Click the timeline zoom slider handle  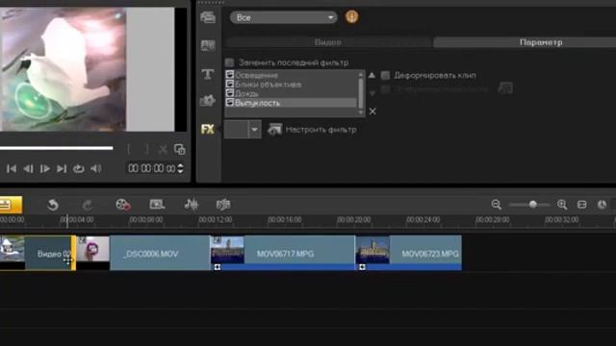[x=532, y=205]
